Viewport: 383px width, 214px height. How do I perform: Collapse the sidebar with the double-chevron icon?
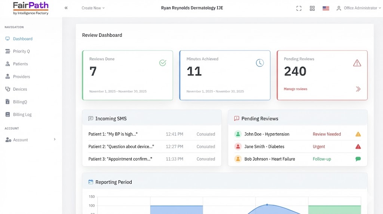66,8
